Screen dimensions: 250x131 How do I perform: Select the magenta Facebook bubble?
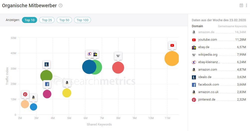point(47,94)
